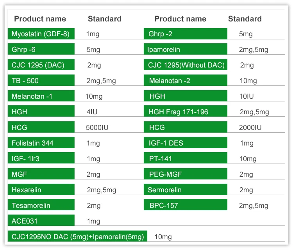Click the CJC1295NO DAC+Ipamorelin combo cell
This screenshot has width=293, height=252.
pos(78,236)
